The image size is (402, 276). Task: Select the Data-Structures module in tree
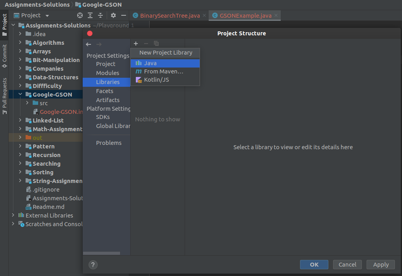(x=56, y=77)
